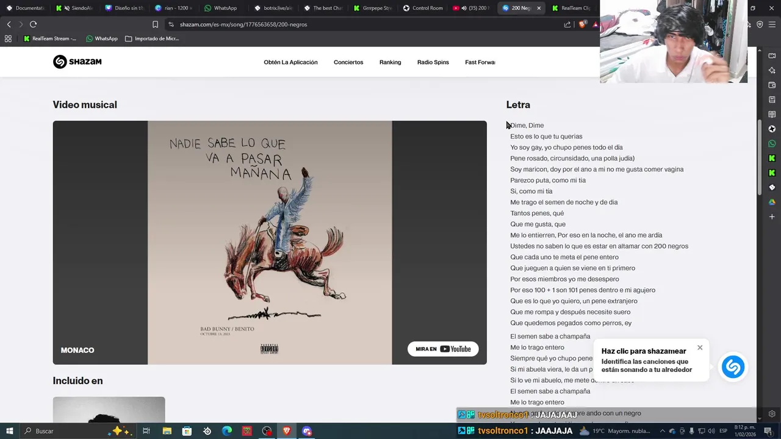The height and width of the screenshot is (439, 781).
Task: Click the lyric line 'Si, como mi tia'
Action: pos(531,191)
